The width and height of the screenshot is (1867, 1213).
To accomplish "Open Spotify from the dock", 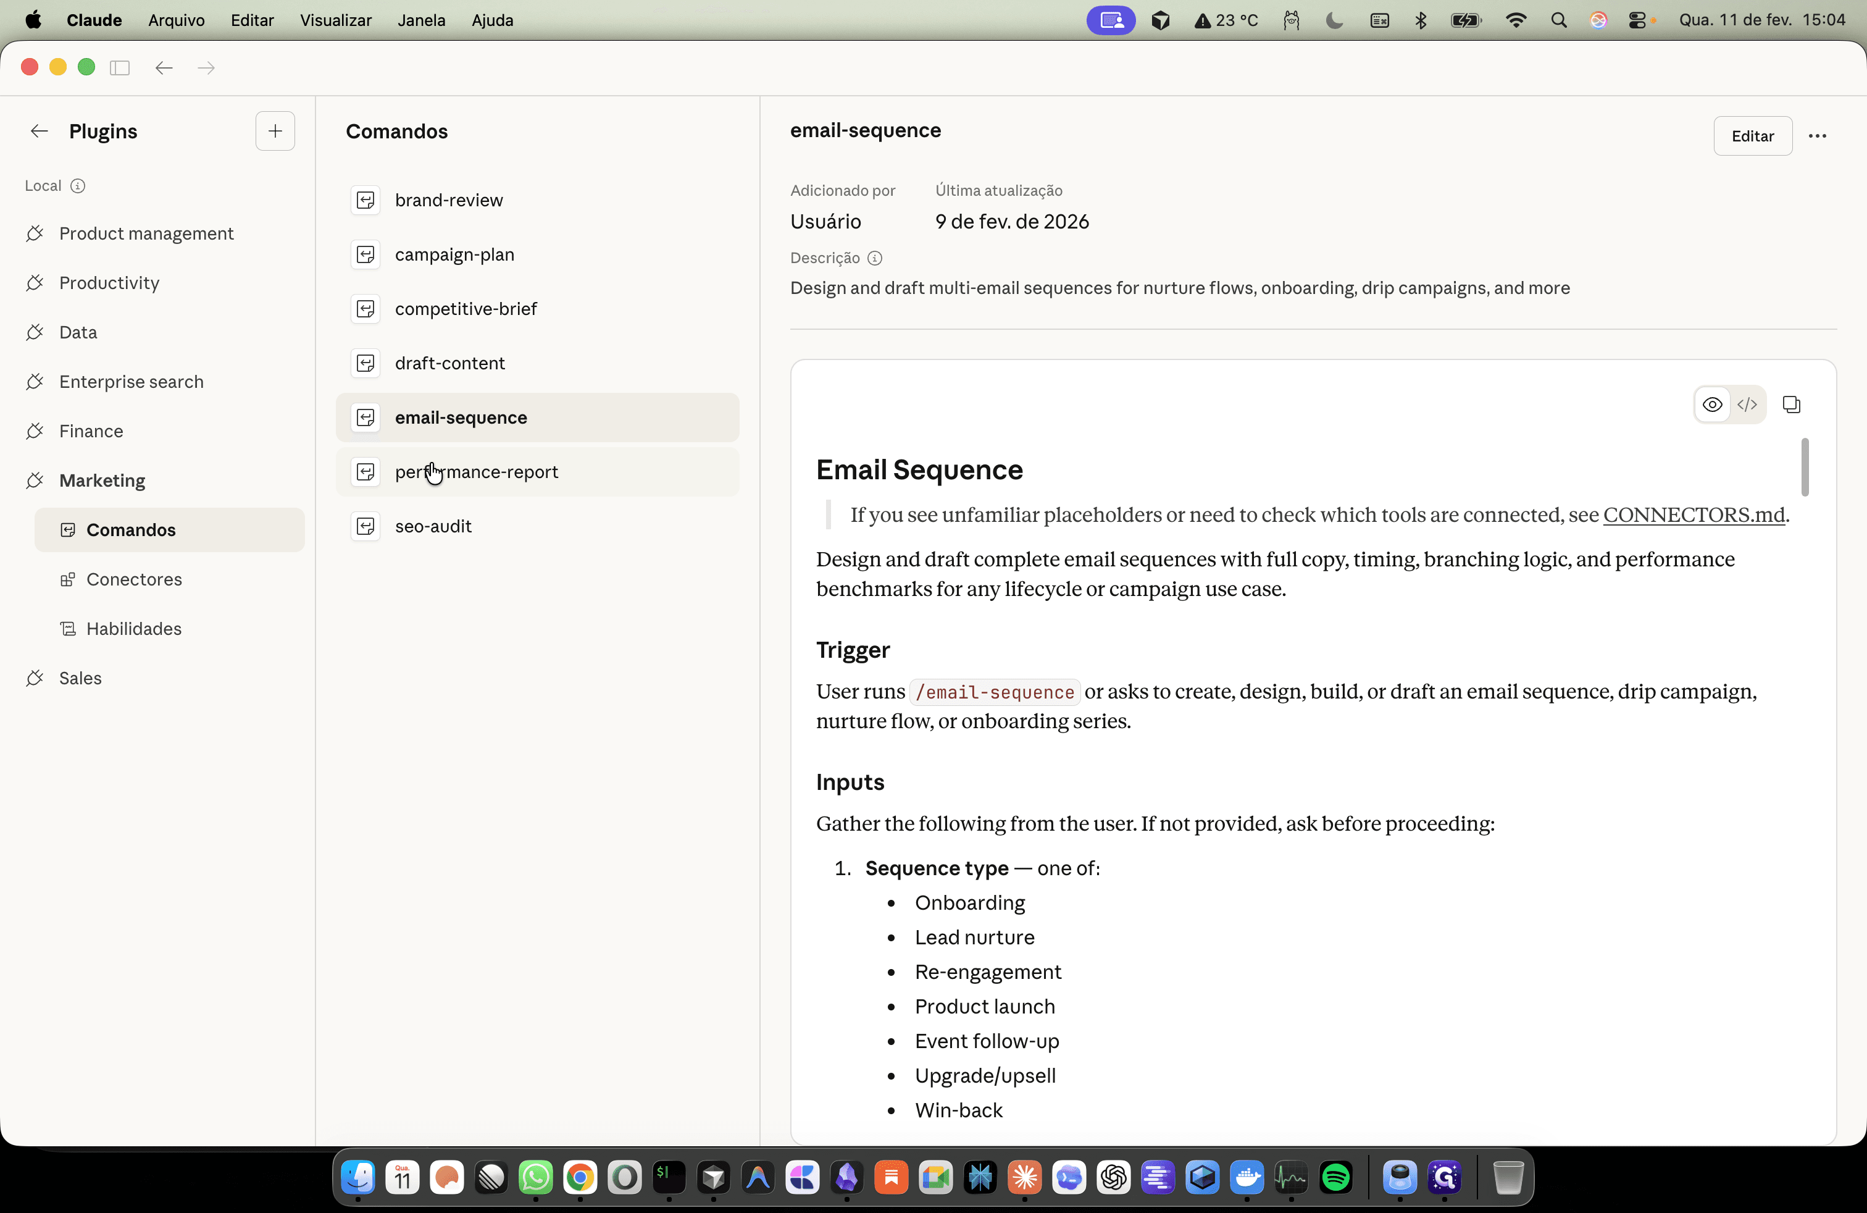I will point(1336,1178).
